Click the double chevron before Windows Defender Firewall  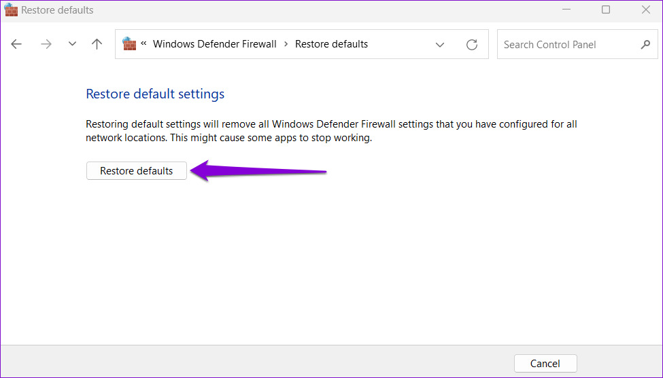144,44
